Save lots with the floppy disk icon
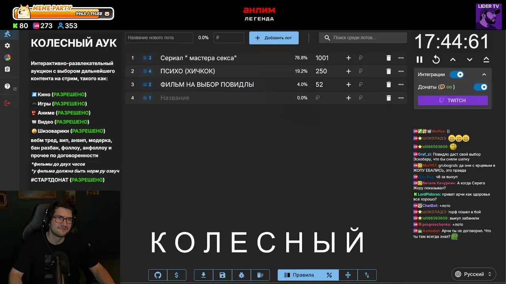The height and width of the screenshot is (284, 506). tap(222, 275)
